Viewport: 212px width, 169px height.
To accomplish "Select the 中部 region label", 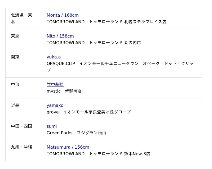I will click(x=15, y=85).
